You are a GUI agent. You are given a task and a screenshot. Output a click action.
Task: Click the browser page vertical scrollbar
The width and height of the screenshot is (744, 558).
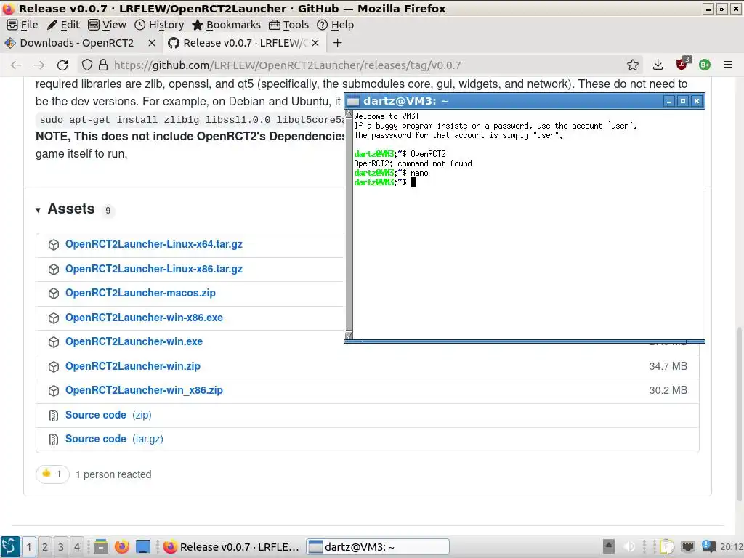tap(739, 413)
